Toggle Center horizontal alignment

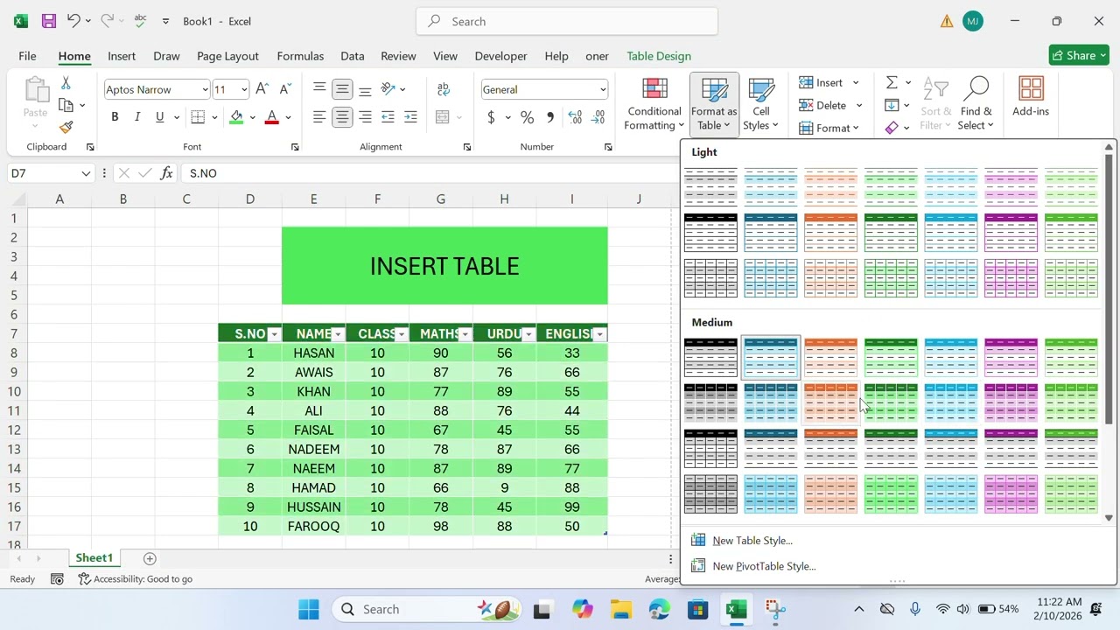coord(342,117)
